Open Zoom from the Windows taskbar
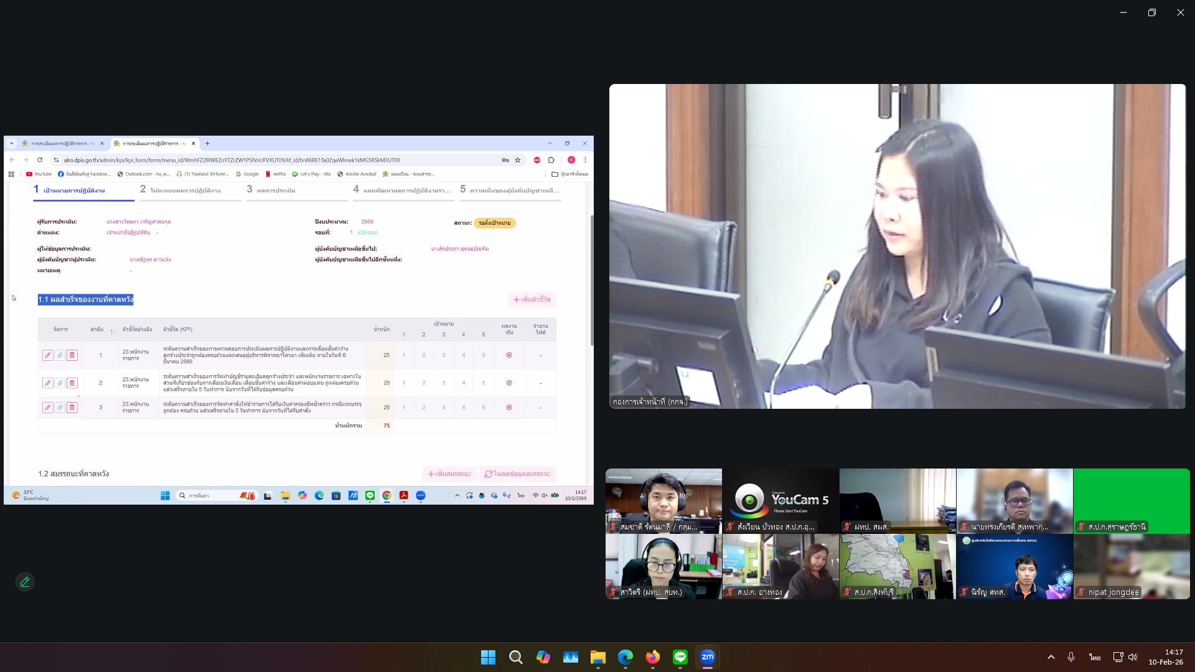 (x=706, y=657)
